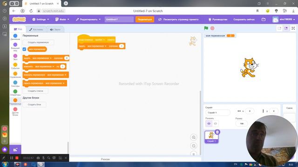Enter full-screen stage mode
Image resolution: width=298 pixels, height=167 pixels.
[x=293, y=28]
